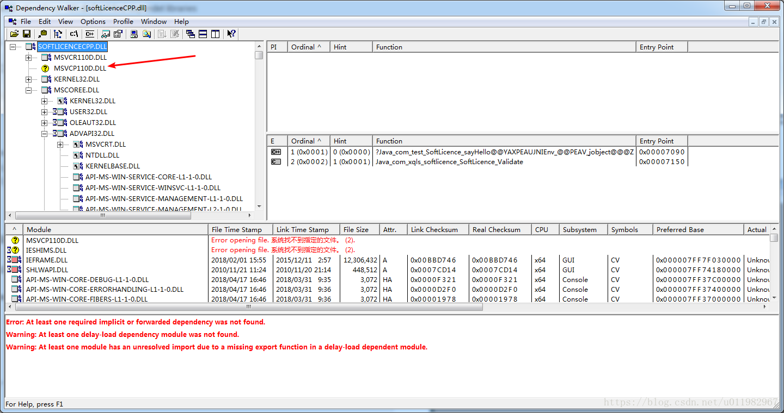
Task: Select API-MS-WIN-CORE-ERRORHANDLING-L1-1-0.DLL module row
Action: [x=388, y=290]
